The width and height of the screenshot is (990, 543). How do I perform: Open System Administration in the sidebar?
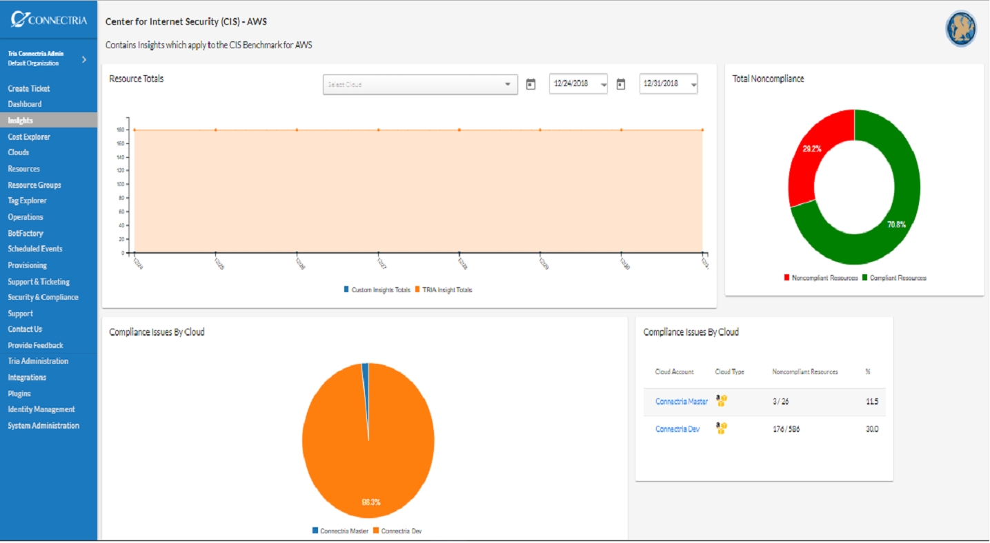click(43, 425)
